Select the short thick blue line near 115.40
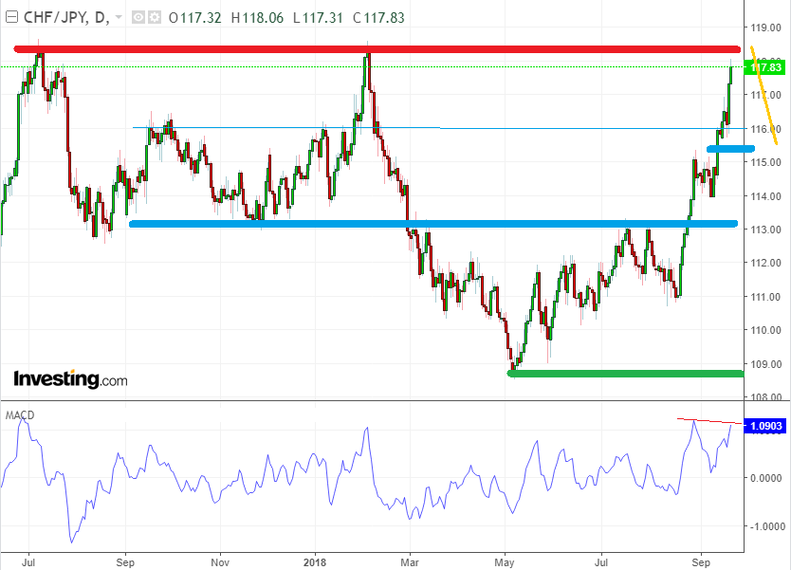The height and width of the screenshot is (570, 791). click(730, 149)
